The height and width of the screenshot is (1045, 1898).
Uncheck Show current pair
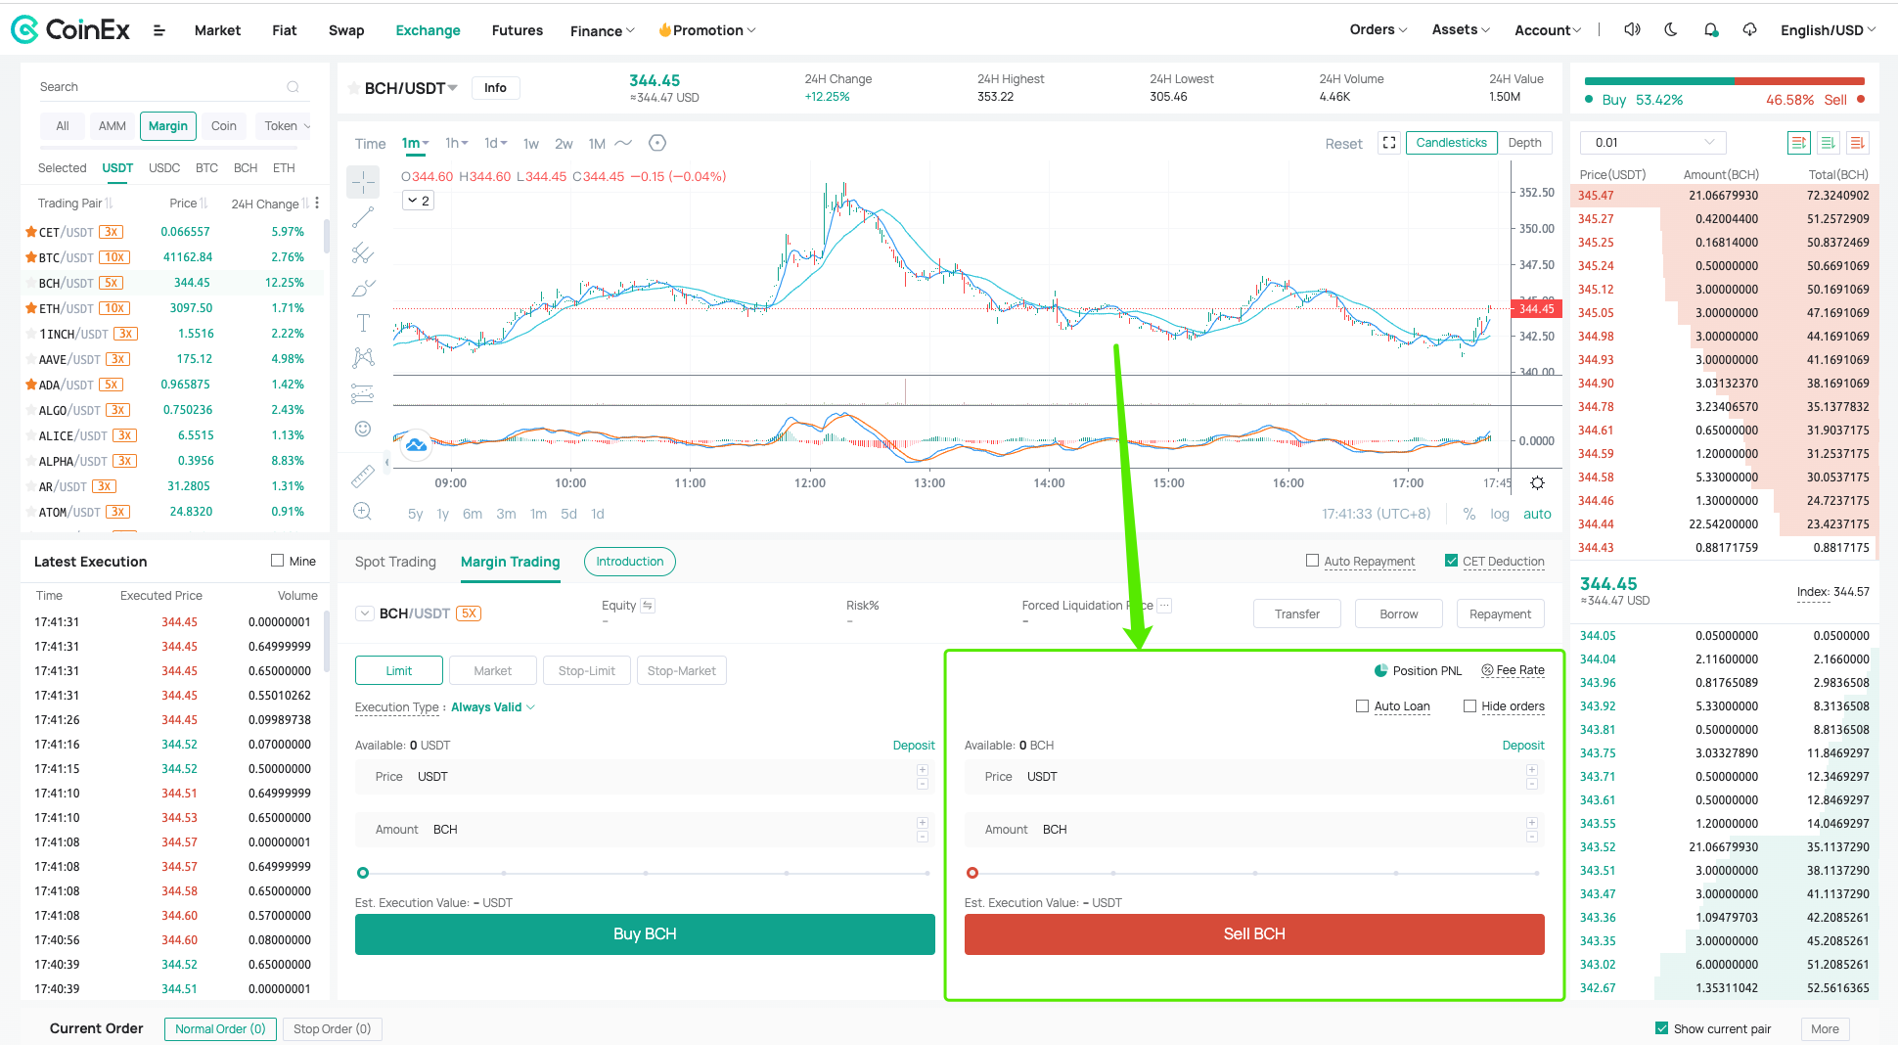1661,1028
